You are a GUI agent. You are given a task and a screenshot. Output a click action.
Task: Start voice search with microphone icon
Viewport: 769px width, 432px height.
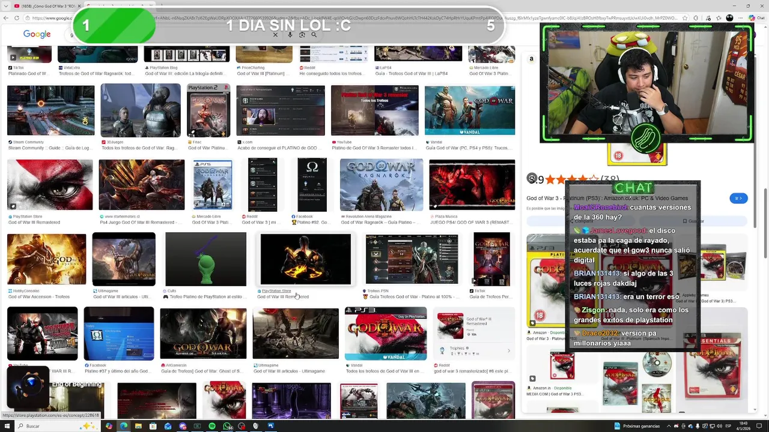[x=290, y=35]
